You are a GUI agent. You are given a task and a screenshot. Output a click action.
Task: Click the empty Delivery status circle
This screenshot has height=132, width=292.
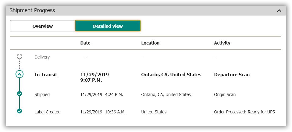click(20, 57)
